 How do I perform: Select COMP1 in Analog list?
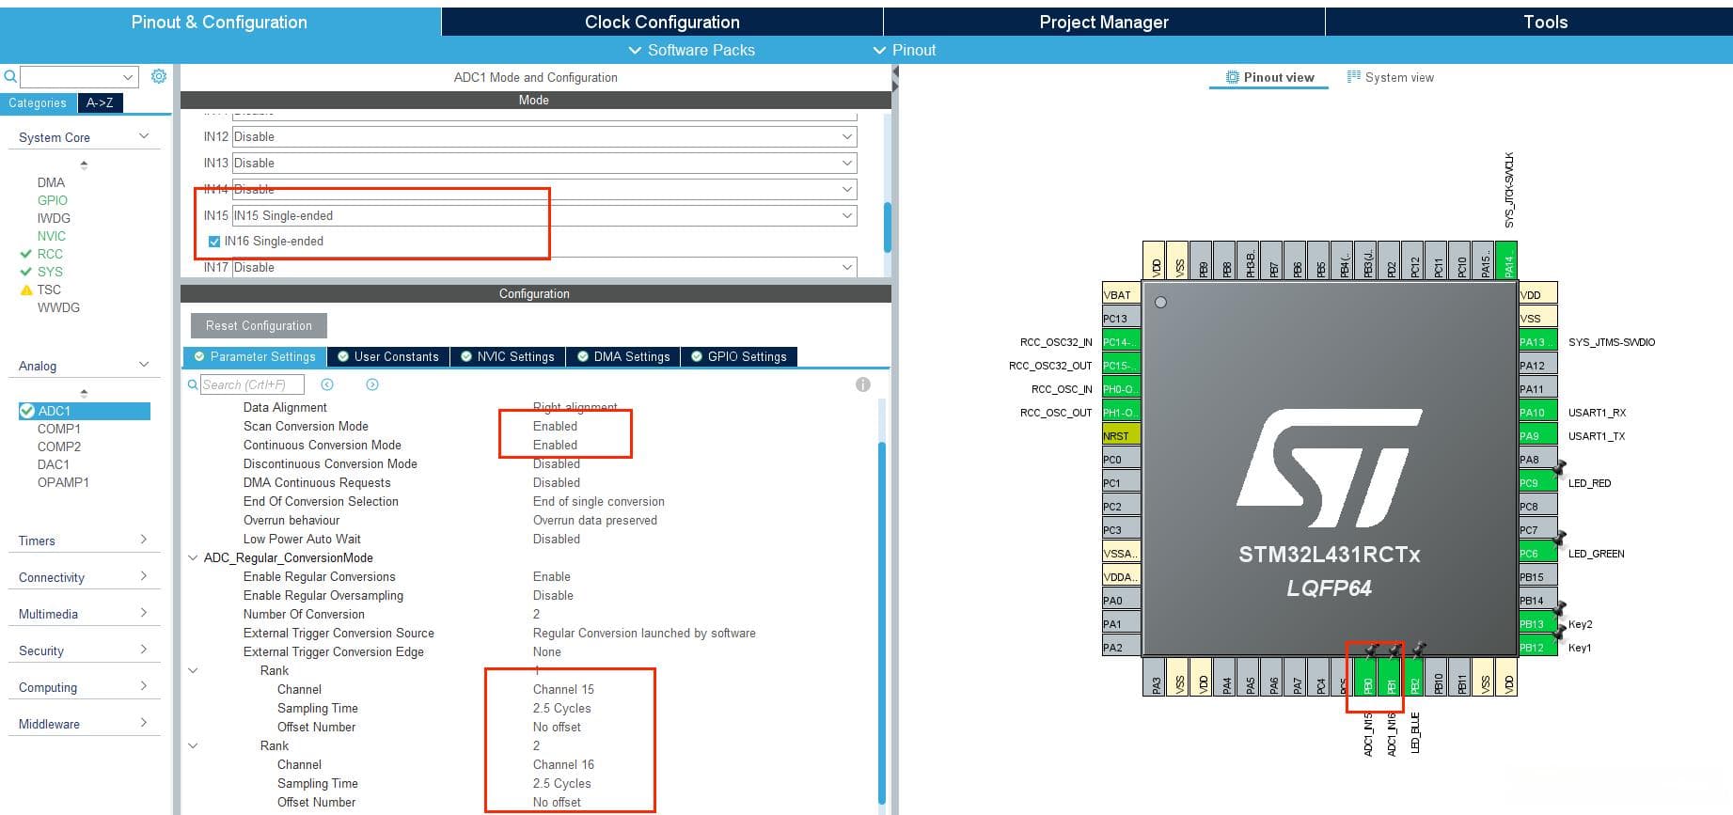pyautogui.click(x=59, y=429)
